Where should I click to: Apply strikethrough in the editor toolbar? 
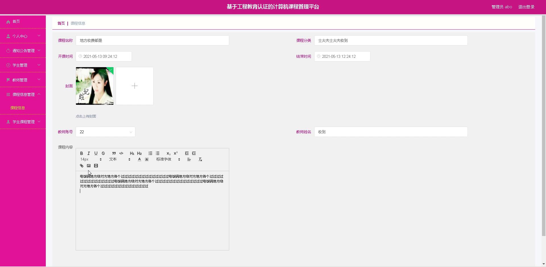(x=103, y=153)
